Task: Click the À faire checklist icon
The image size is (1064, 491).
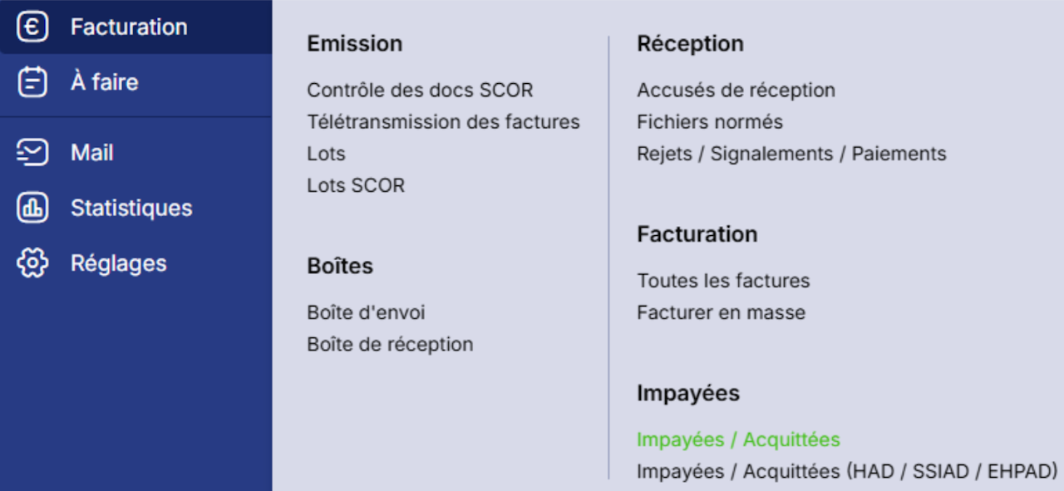Action: pyautogui.click(x=32, y=82)
